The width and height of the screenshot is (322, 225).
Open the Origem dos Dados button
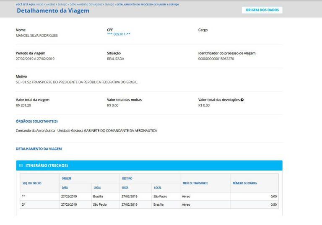coord(262,10)
